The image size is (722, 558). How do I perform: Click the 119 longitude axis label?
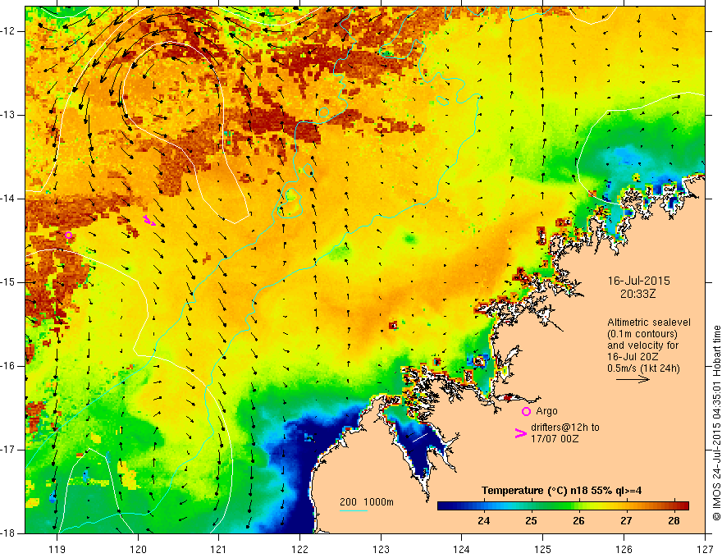[x=57, y=549]
